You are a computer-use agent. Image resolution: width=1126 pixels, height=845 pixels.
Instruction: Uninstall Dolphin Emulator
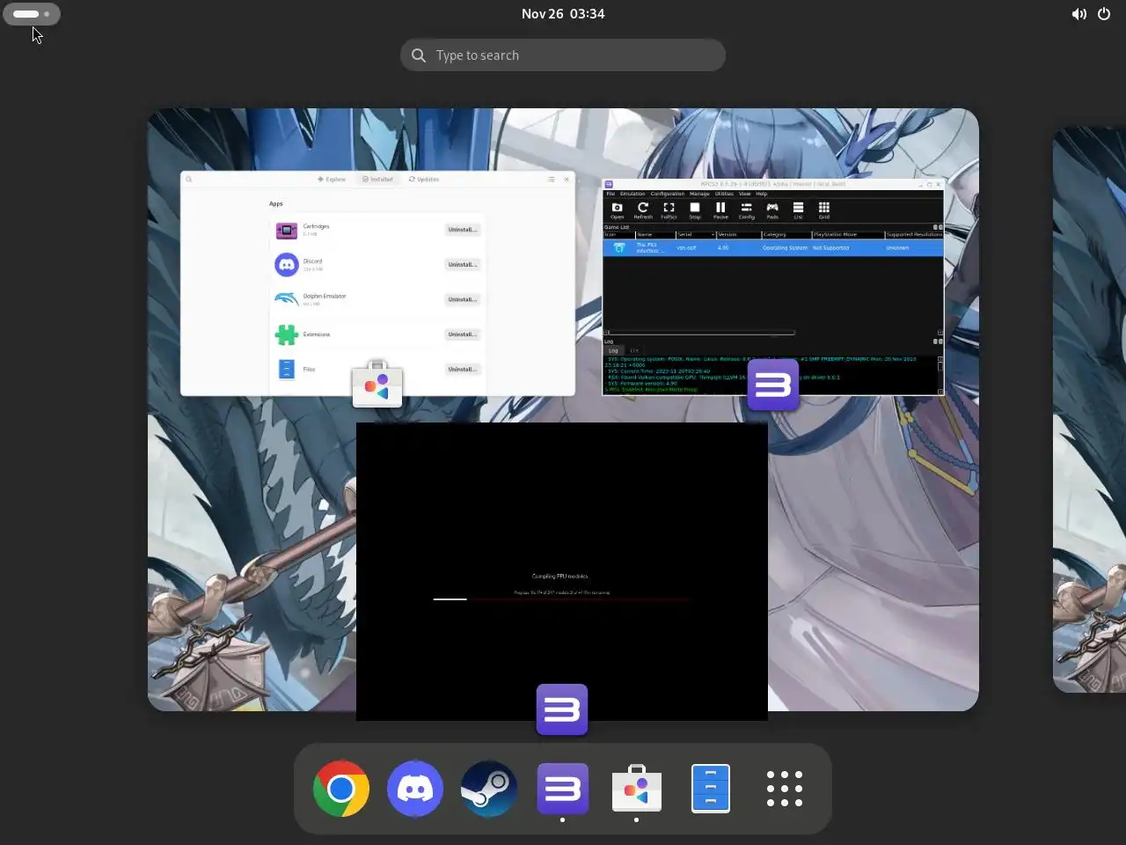click(x=463, y=299)
